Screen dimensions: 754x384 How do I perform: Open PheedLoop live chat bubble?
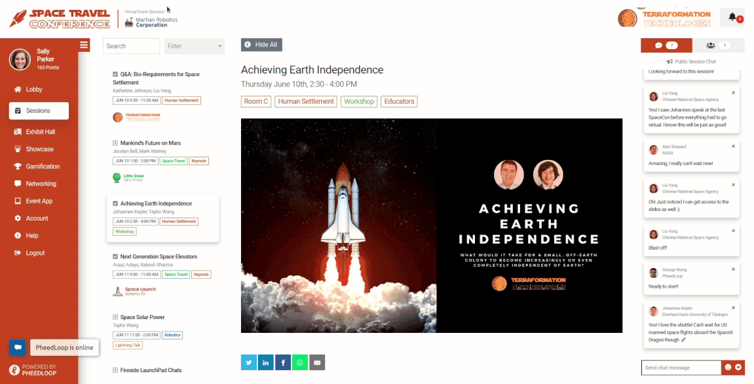17,347
